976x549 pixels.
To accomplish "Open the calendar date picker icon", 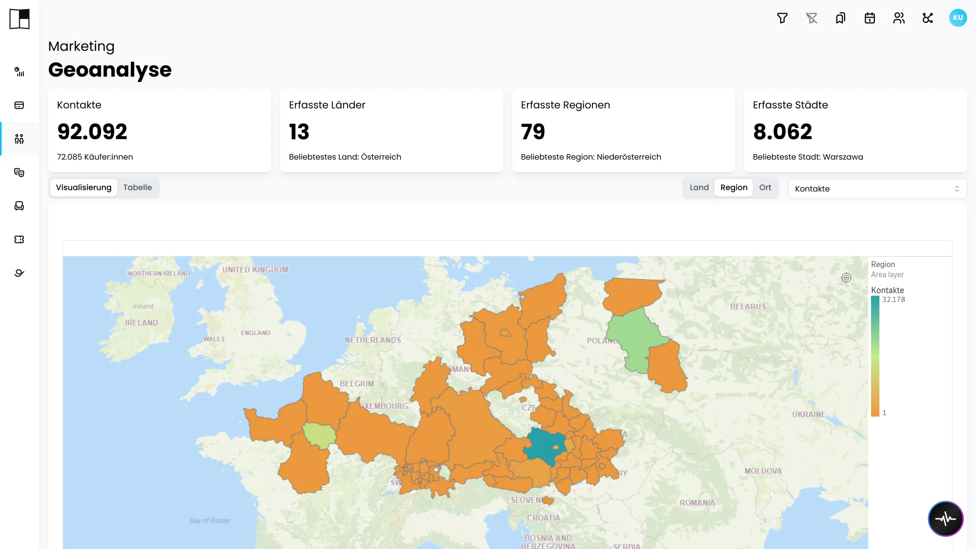I will tap(870, 18).
